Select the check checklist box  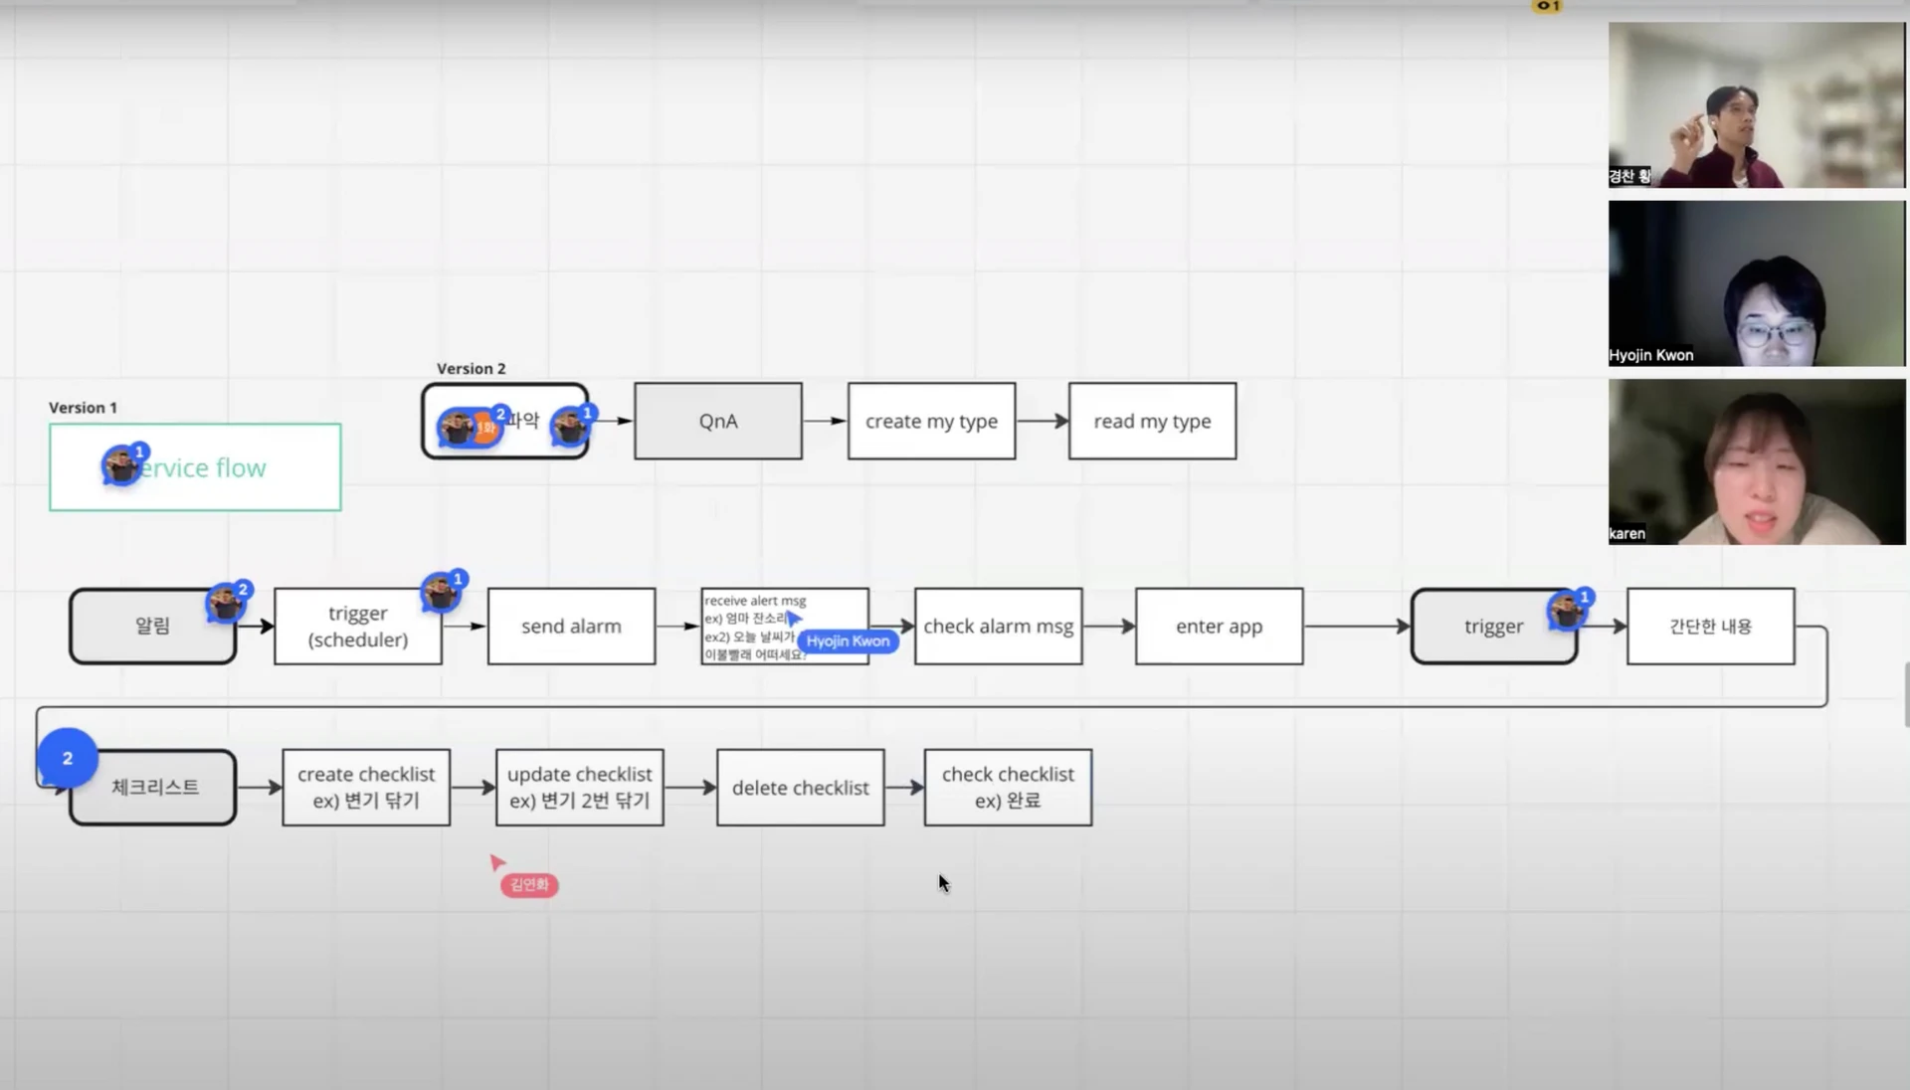coord(1008,787)
